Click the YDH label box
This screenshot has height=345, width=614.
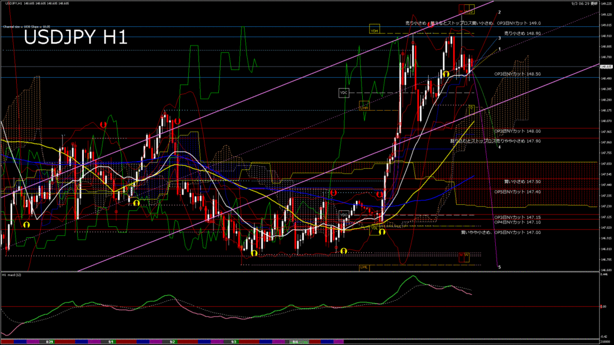click(x=374, y=29)
